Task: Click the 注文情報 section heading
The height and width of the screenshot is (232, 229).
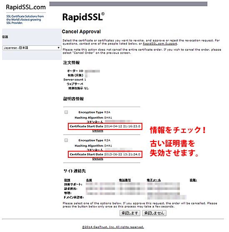Action: click(x=72, y=62)
